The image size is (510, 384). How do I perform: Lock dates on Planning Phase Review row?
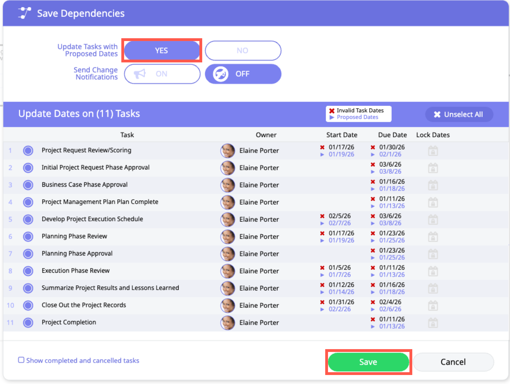click(433, 237)
